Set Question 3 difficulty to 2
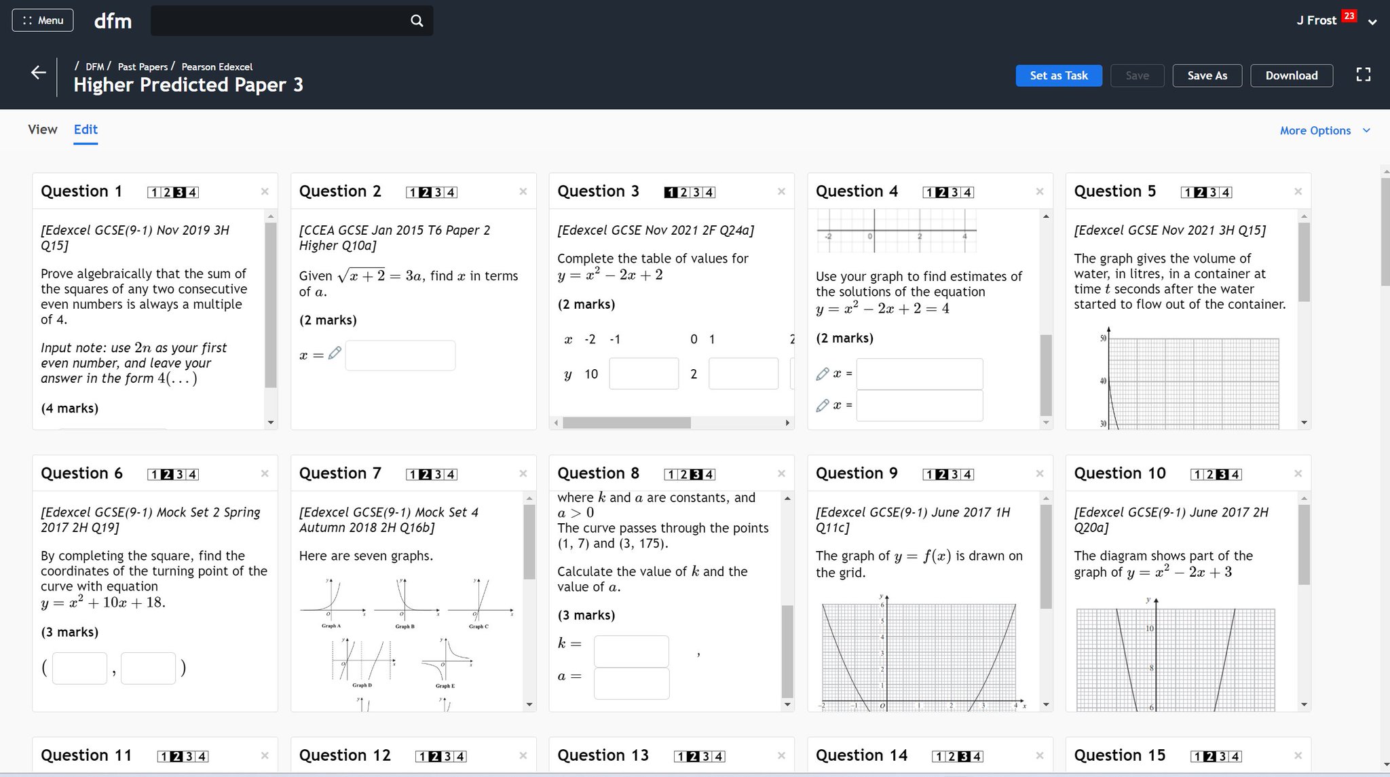Screen dimensions: 1390x777 (x=684, y=193)
